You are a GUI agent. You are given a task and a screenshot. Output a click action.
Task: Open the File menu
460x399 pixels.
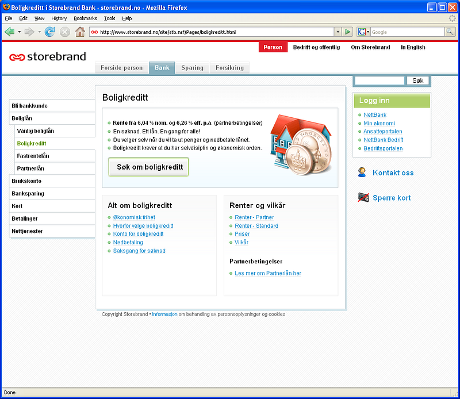pos(9,18)
